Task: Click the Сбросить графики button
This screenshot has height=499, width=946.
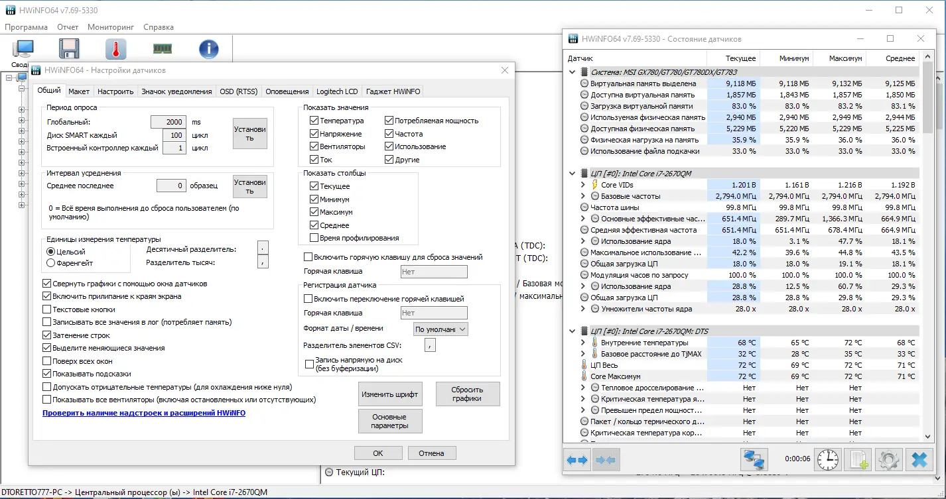Action: [x=468, y=394]
